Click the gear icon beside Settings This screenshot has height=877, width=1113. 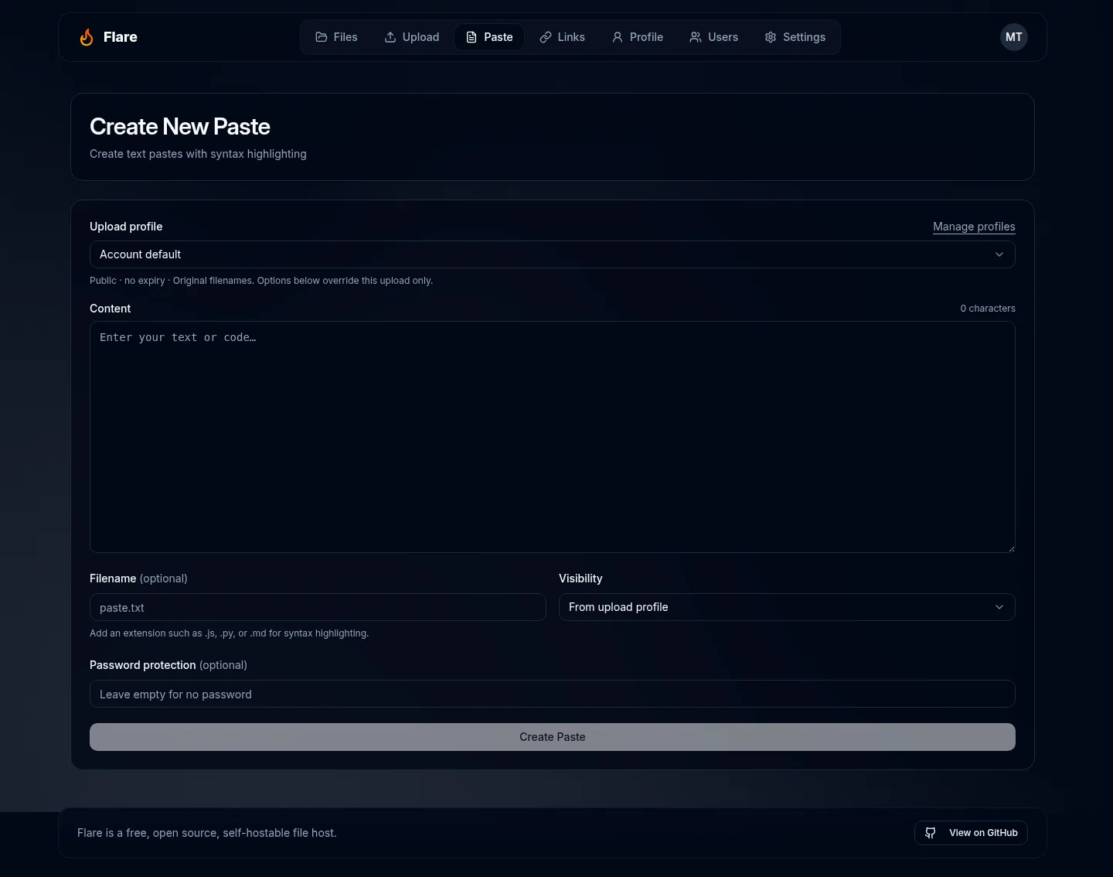(771, 37)
